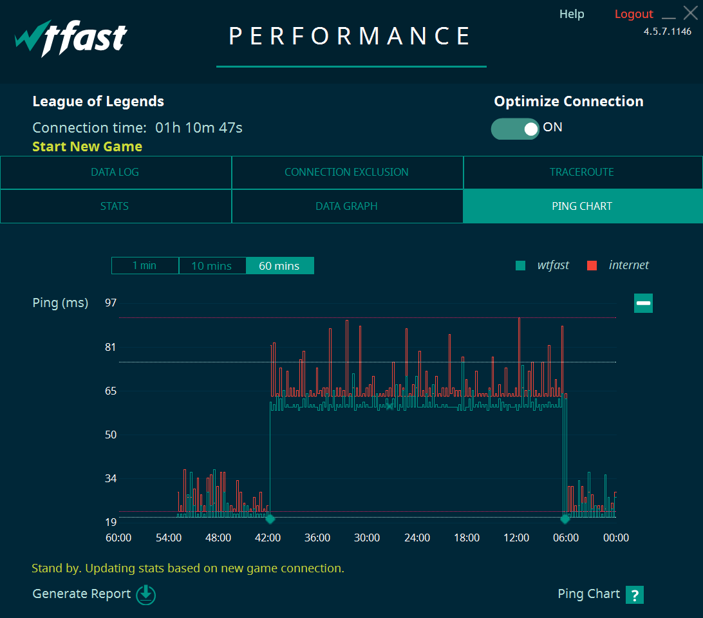Click the Logout link
The width and height of the screenshot is (703, 618).
click(x=633, y=14)
